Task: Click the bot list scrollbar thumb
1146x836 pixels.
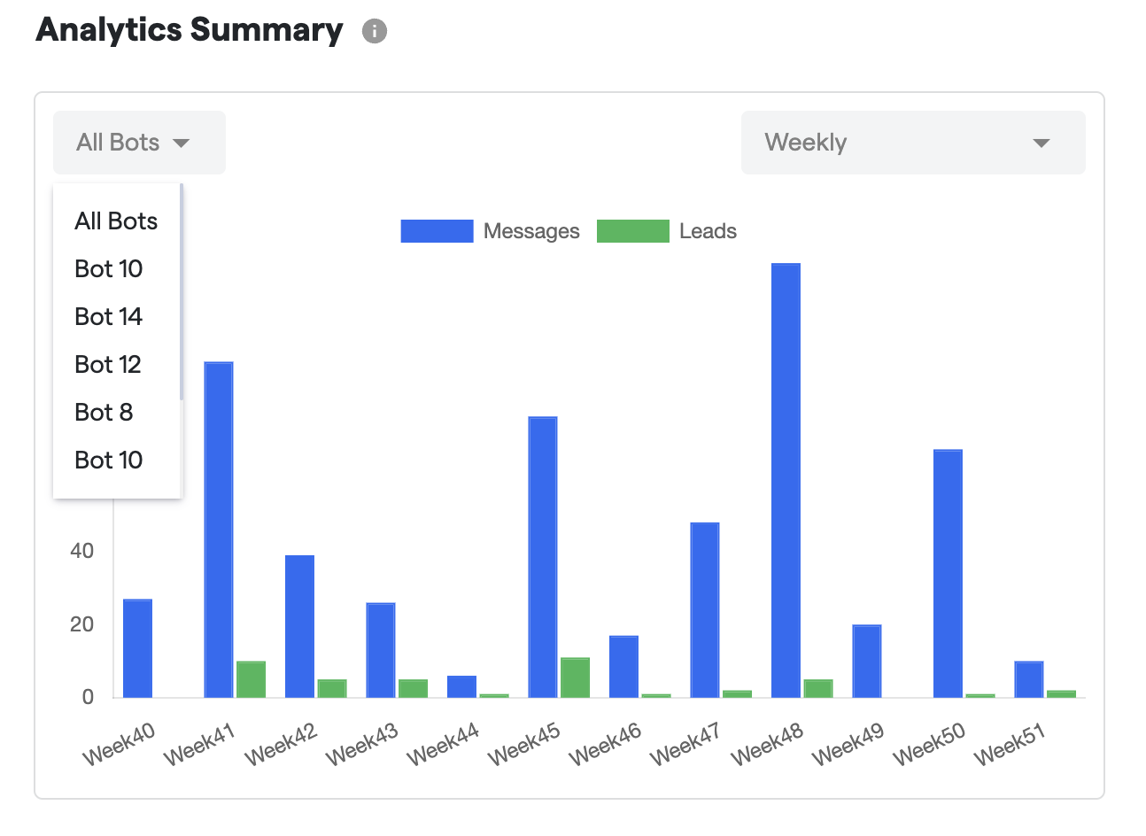Action: pyautogui.click(x=181, y=292)
